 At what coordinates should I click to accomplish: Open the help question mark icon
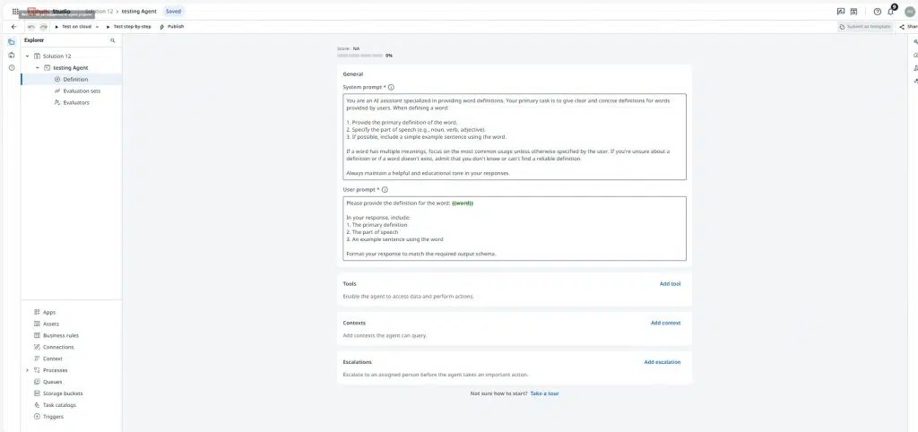(877, 11)
